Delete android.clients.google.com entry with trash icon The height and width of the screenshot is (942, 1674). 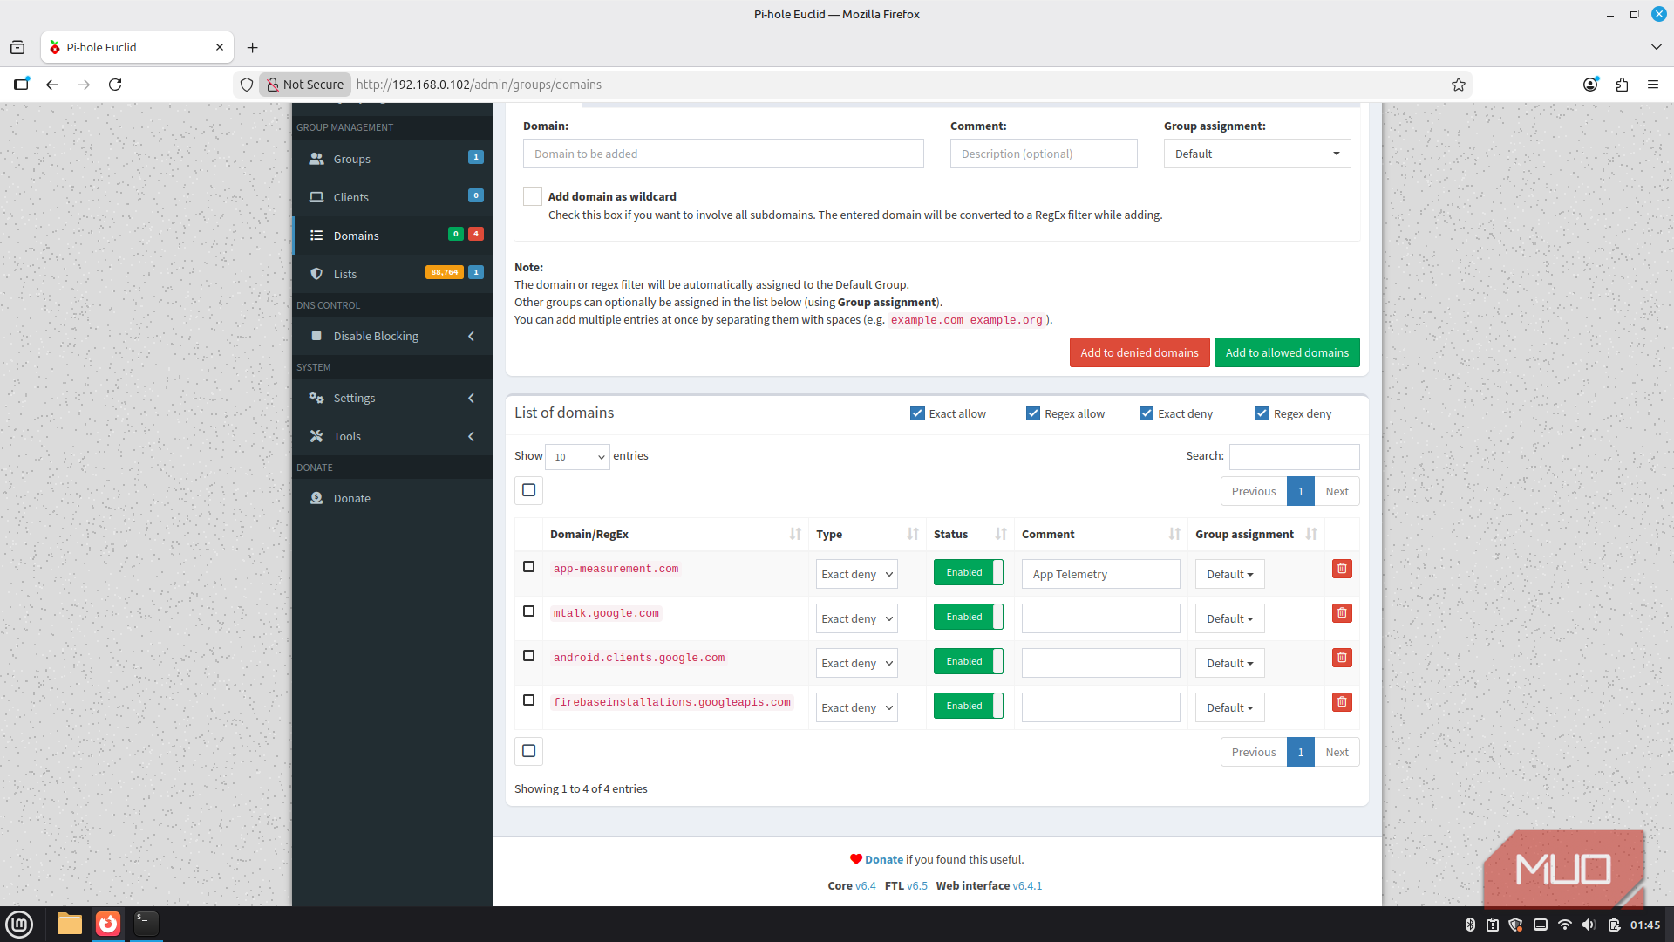[1342, 658]
